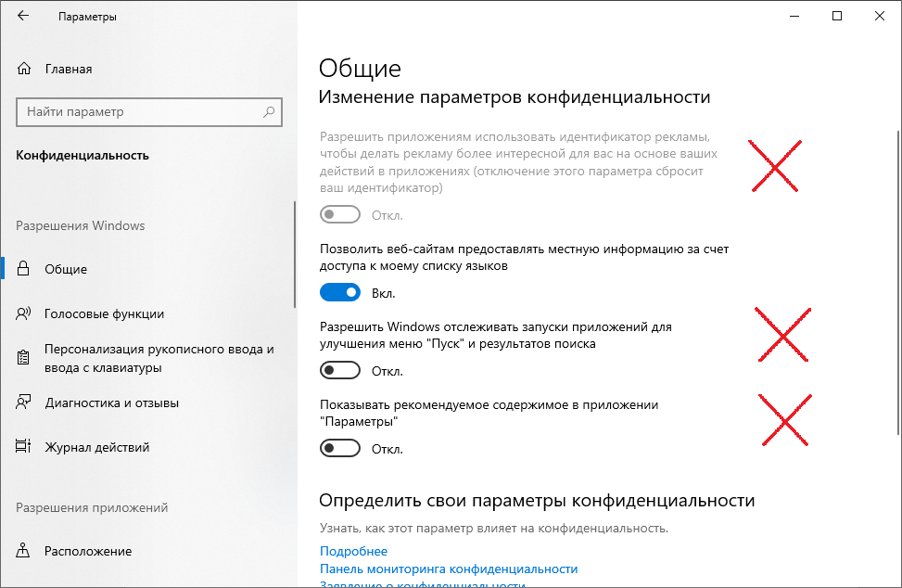Screen dimensions: 902x588
Task: Click the vertical scrollbar on the right
Action: click(x=896, y=278)
